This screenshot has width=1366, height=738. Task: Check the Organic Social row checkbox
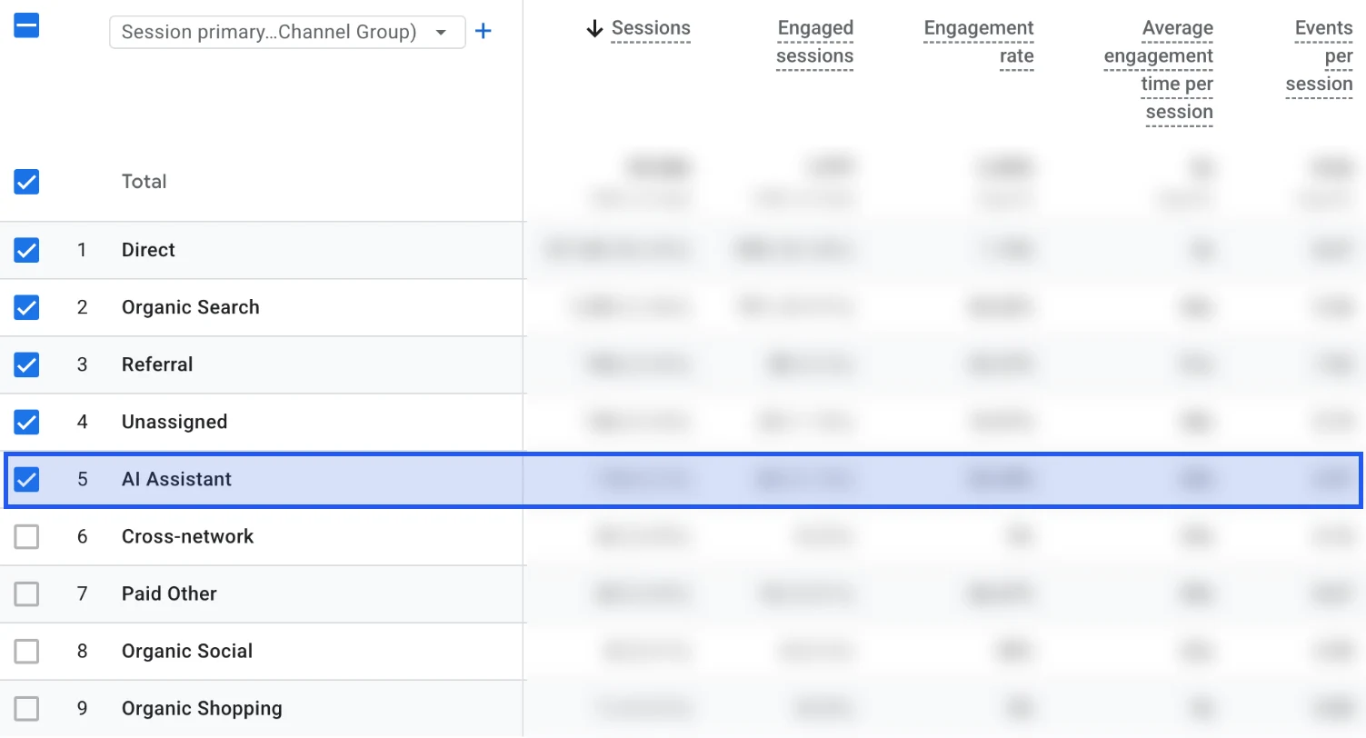[x=27, y=651]
